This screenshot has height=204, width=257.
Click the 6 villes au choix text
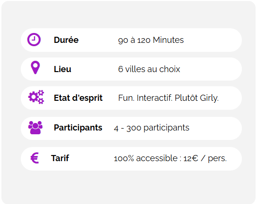149,69
